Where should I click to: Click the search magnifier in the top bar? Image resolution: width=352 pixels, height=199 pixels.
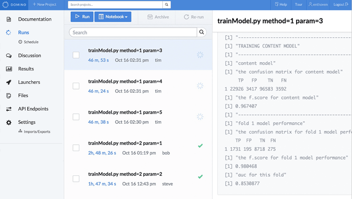pos(166,5)
